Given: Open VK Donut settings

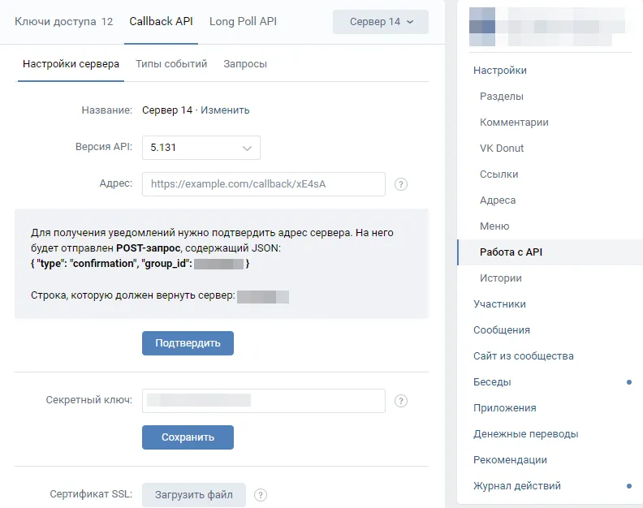Looking at the screenshot, I should [x=502, y=149].
